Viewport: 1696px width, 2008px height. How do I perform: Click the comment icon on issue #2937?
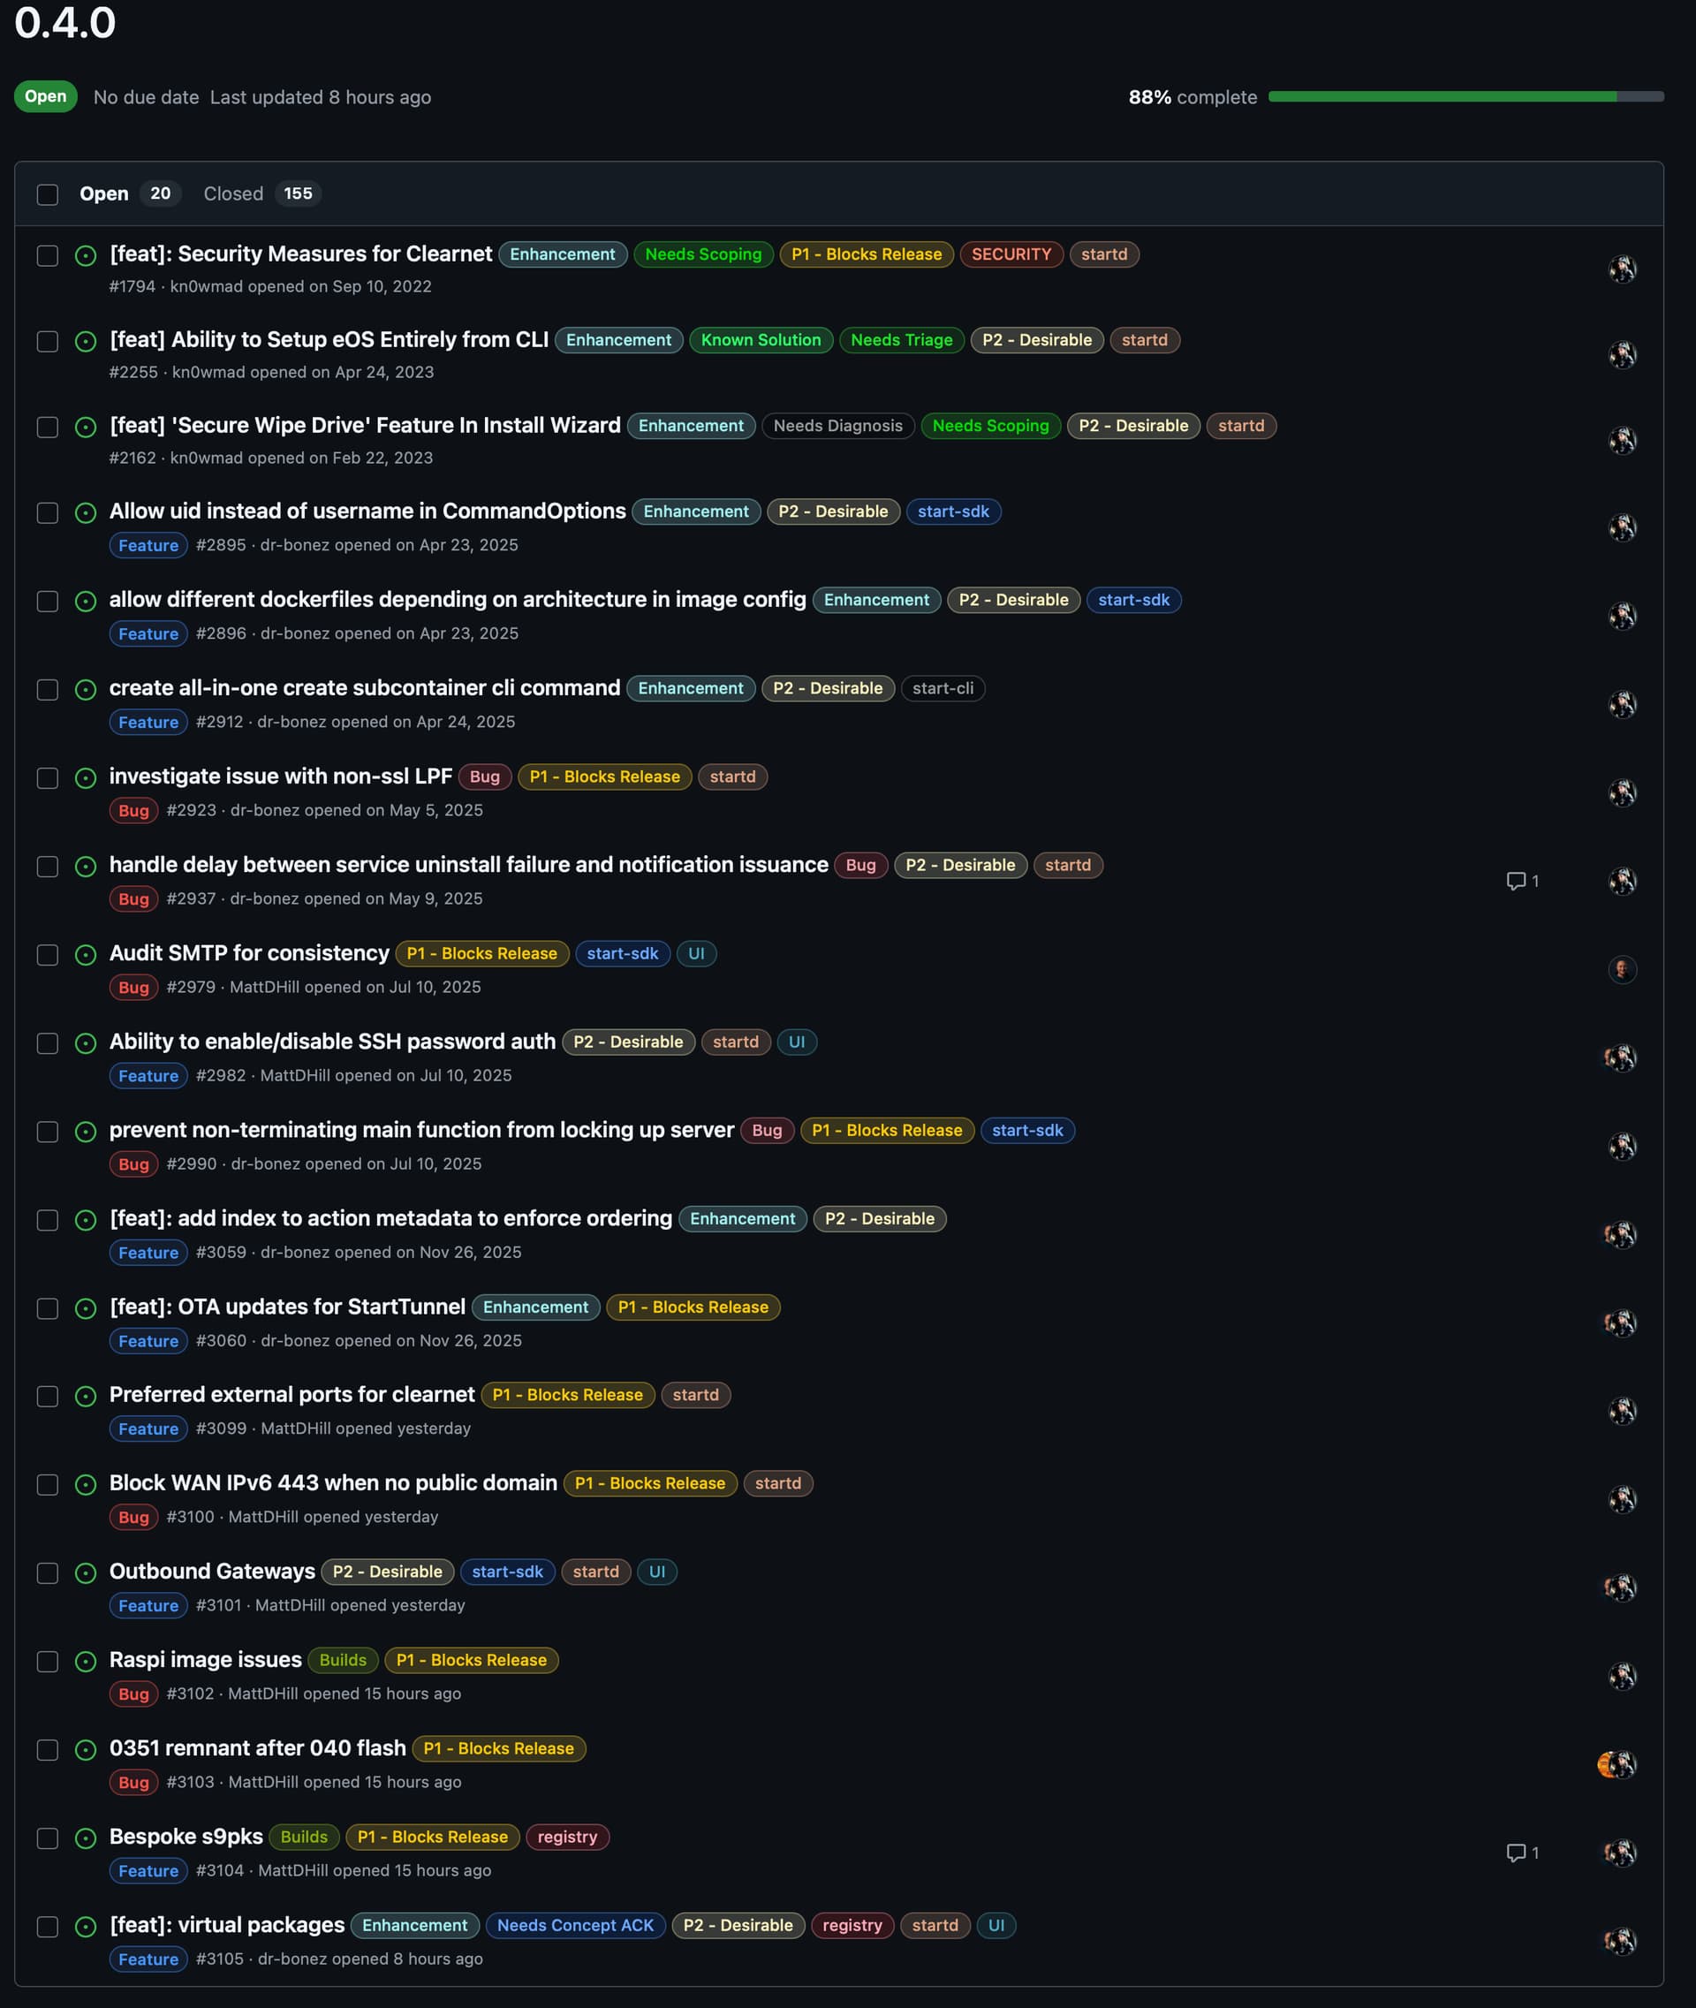(1516, 881)
